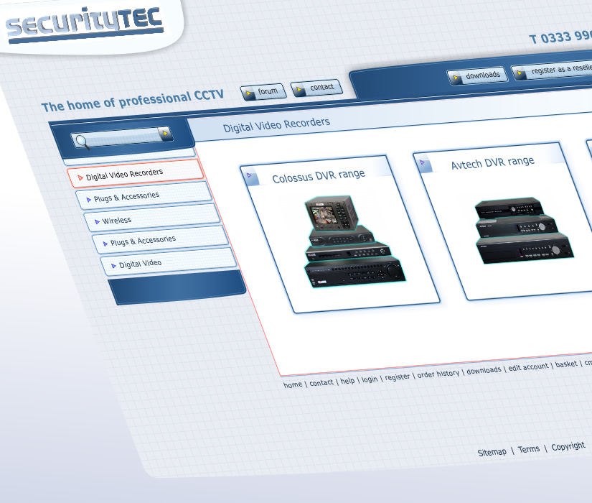
Task: Open the downloads button in the blue header bar
Action: pos(478,75)
